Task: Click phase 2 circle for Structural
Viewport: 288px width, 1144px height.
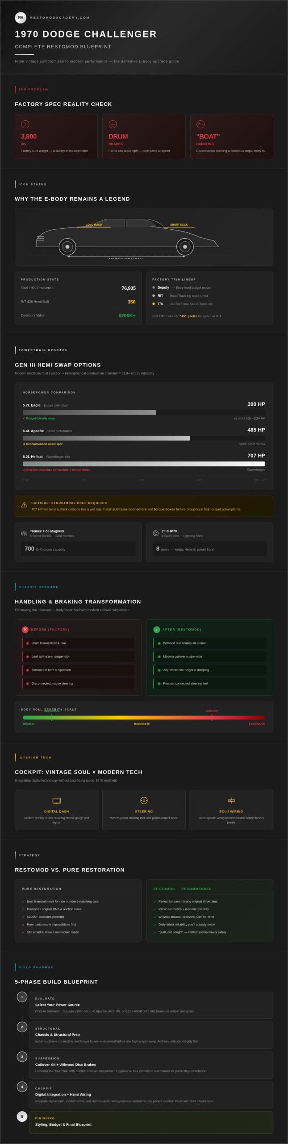Action: pyautogui.click(x=22, y=1027)
